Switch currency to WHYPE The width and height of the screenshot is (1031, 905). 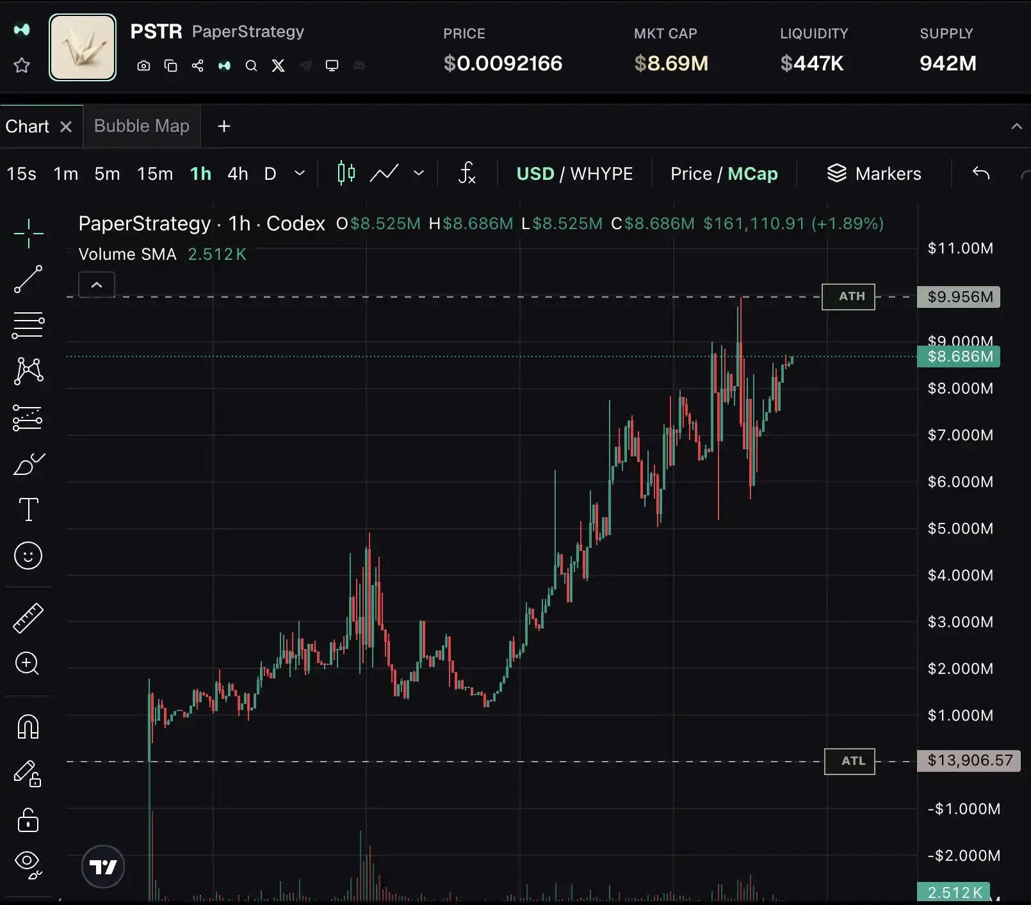[601, 173]
